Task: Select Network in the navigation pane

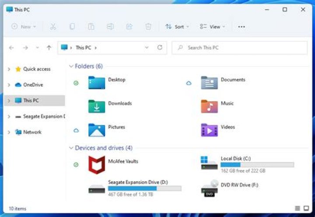Action: 32,132
